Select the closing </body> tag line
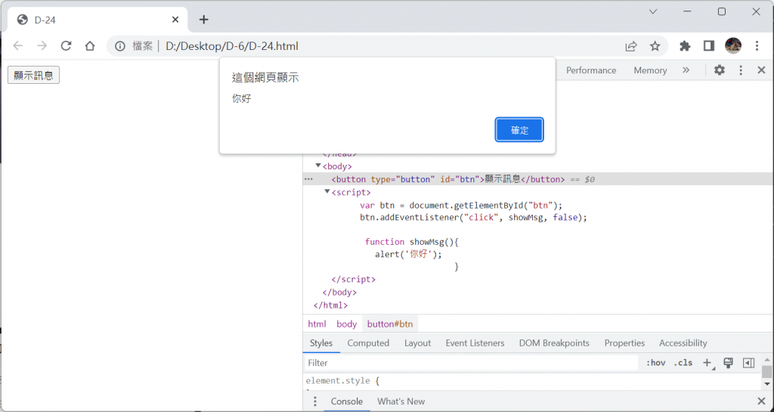Viewport: 774px width, 412px height. (x=339, y=292)
